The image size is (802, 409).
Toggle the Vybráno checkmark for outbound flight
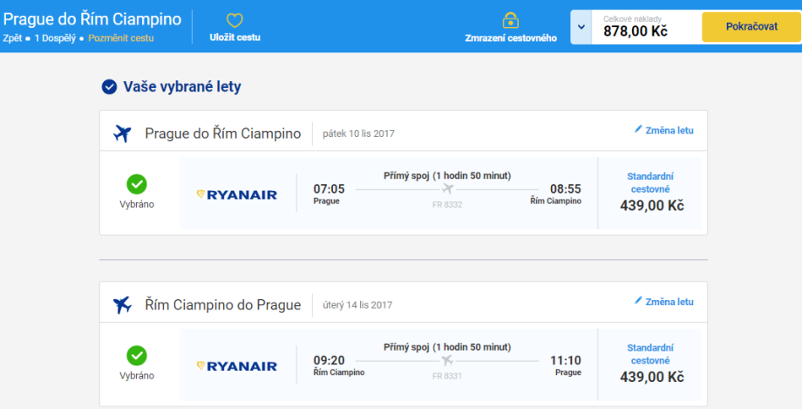pyautogui.click(x=137, y=184)
